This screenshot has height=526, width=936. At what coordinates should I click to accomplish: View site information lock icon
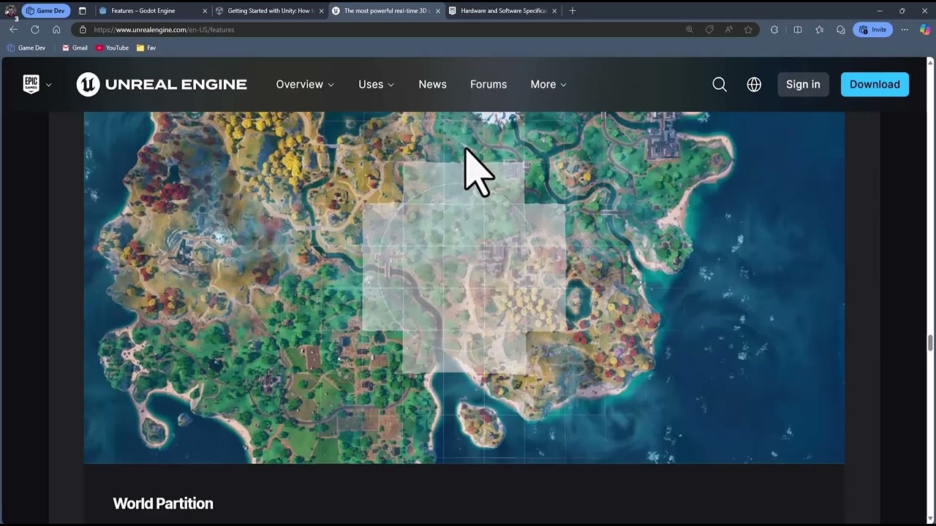(x=83, y=30)
